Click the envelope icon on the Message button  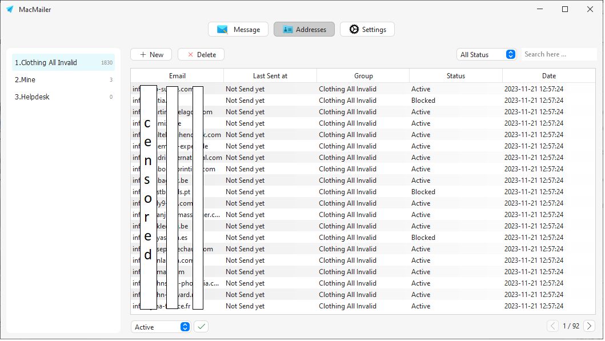(x=223, y=29)
